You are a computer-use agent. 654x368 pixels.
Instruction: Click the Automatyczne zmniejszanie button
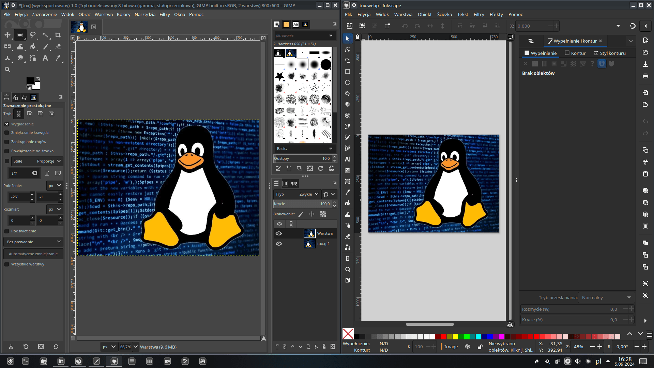pyautogui.click(x=33, y=254)
